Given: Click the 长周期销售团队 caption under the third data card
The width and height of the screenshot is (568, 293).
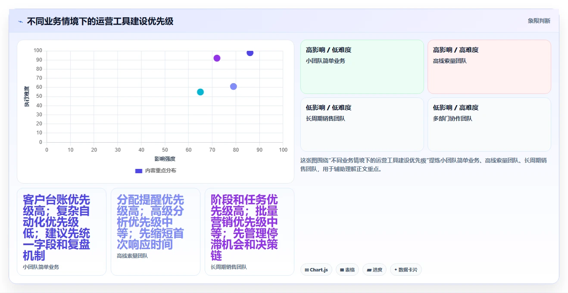Looking at the screenshot, I should pos(229,267).
